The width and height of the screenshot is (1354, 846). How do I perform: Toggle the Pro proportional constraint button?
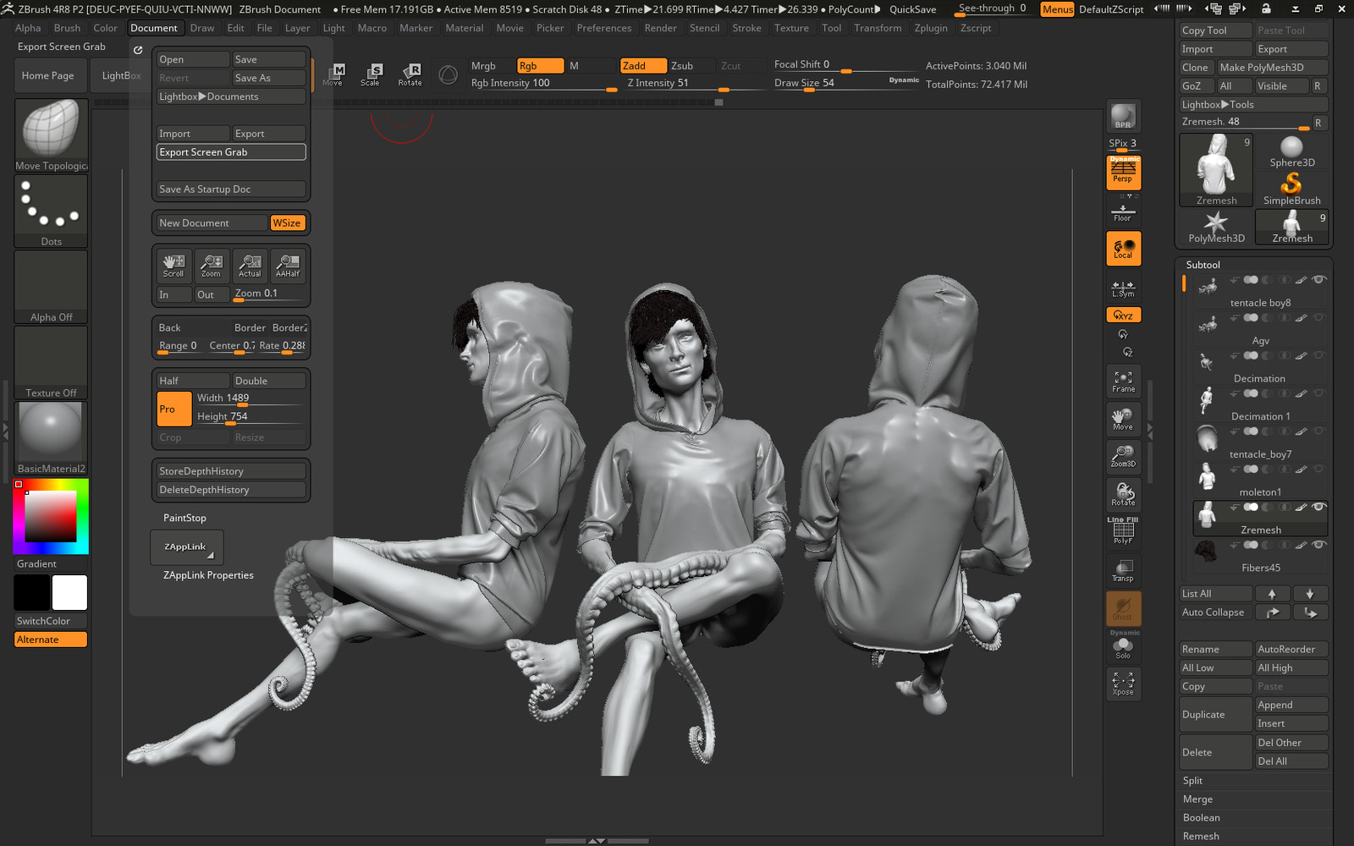(x=173, y=409)
